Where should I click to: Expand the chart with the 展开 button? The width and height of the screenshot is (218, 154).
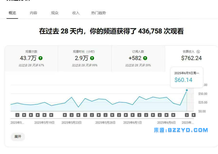[x=18, y=137]
